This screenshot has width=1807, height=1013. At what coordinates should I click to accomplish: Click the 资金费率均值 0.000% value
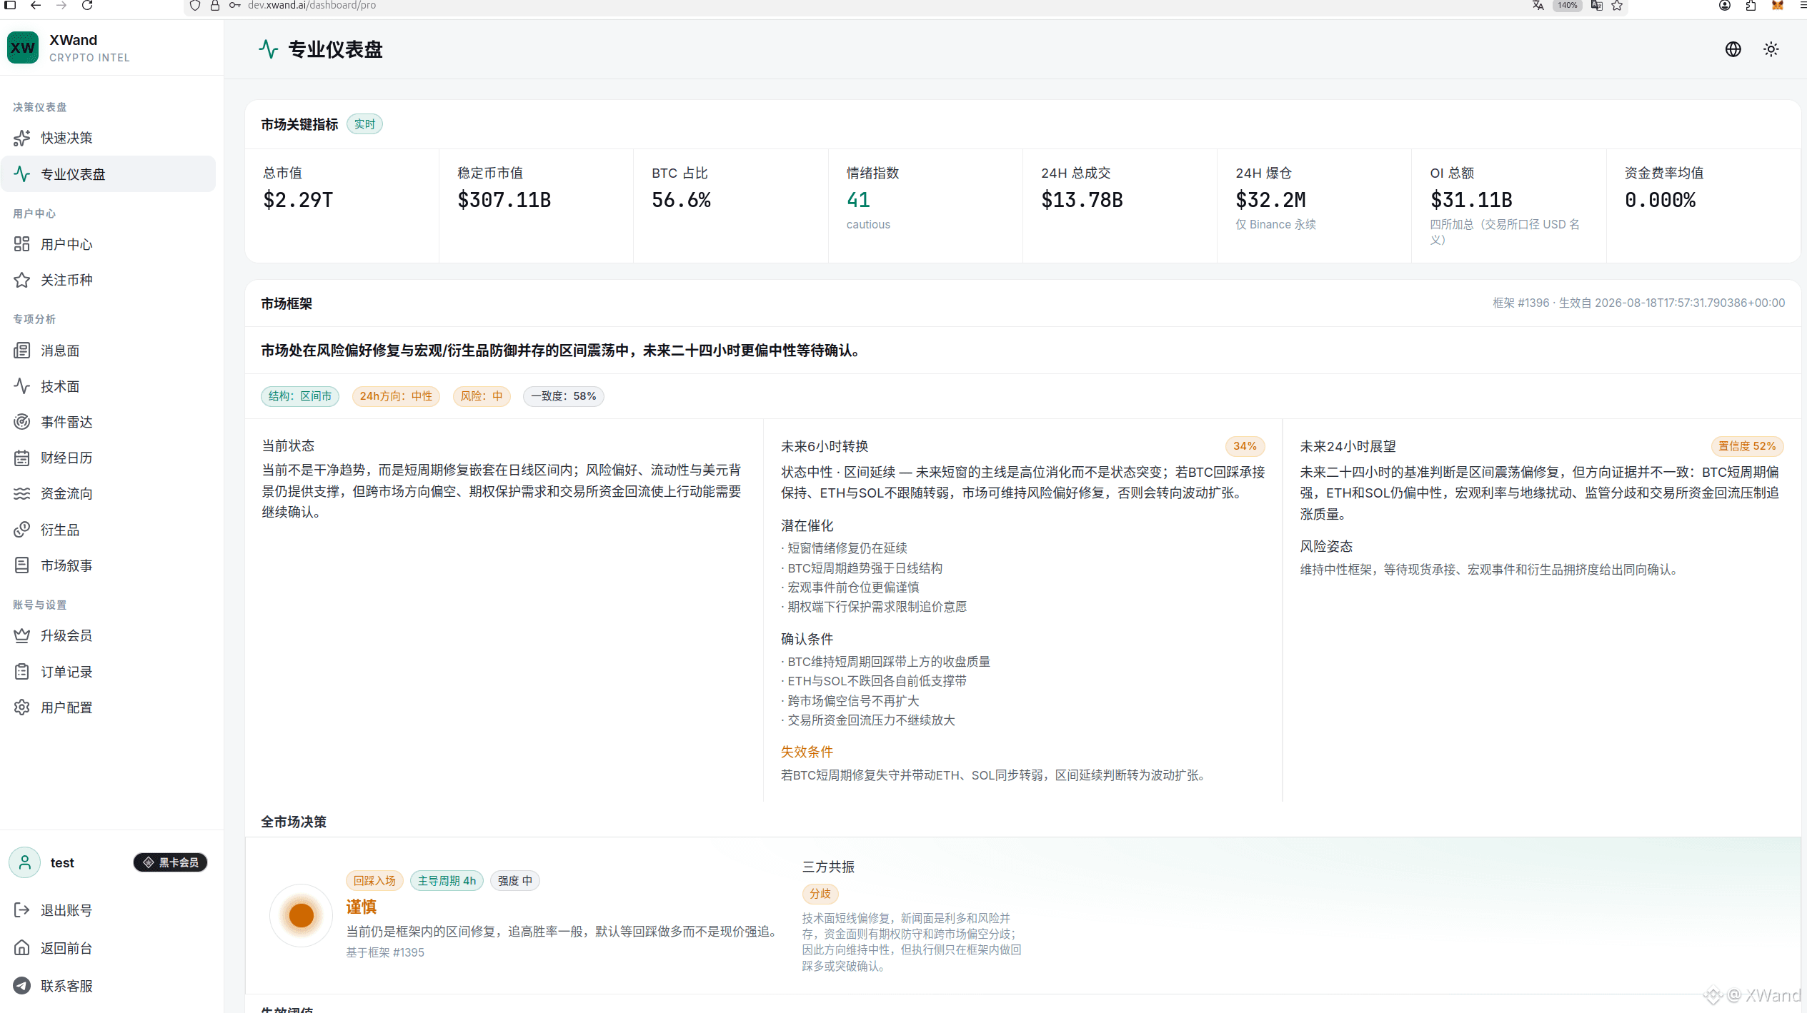tap(1660, 200)
